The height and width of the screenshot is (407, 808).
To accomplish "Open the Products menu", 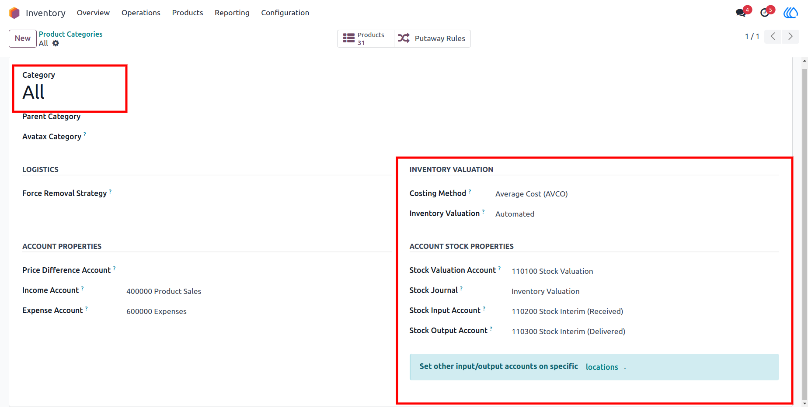I will [x=188, y=13].
